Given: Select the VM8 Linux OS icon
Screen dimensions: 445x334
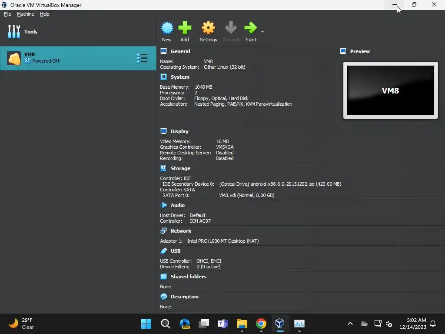Looking at the screenshot, I should point(14,58).
